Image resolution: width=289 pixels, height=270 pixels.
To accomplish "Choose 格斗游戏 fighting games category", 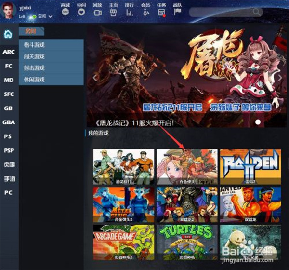I will pos(51,45).
